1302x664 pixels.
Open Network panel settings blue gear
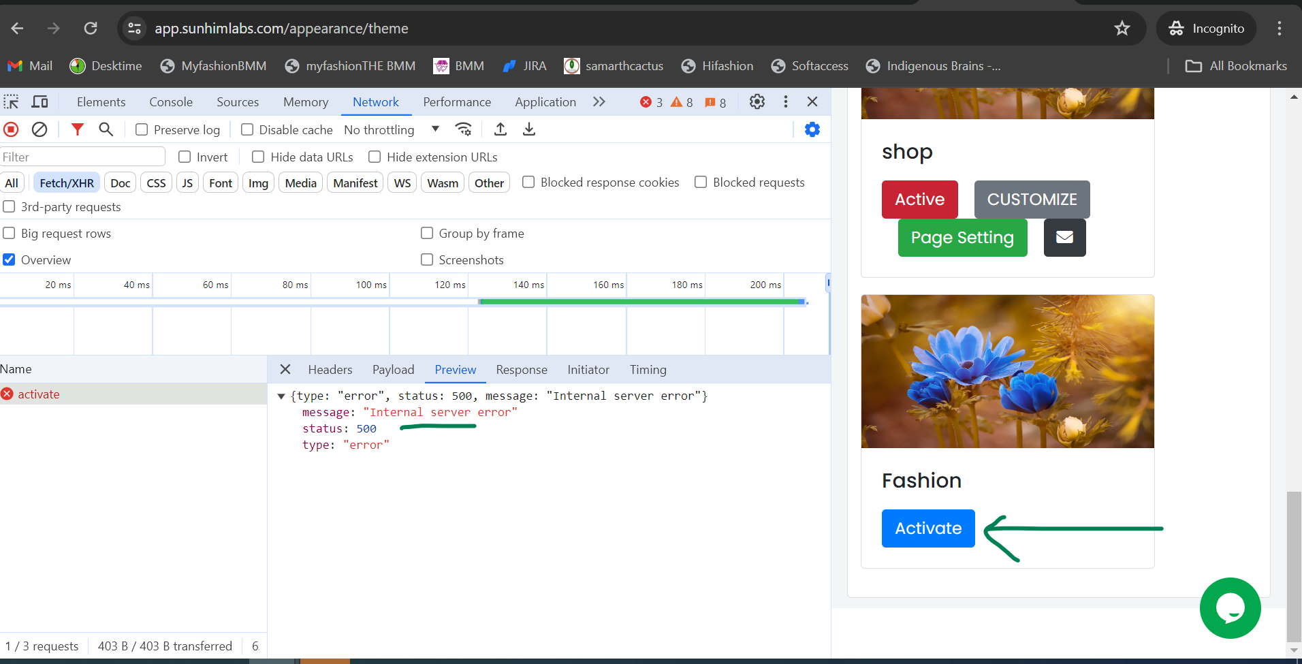[x=812, y=129]
